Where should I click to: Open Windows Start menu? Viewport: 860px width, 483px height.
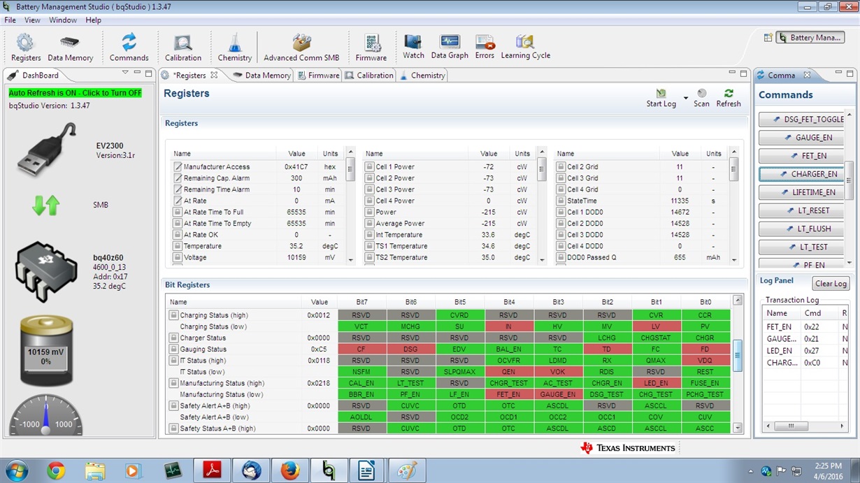point(17,471)
